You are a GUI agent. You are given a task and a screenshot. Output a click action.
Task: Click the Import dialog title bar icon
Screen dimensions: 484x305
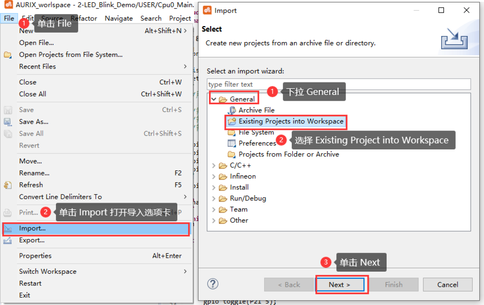coord(207,10)
